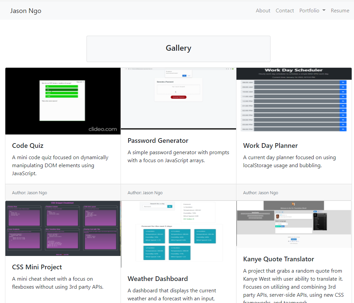Select the Kanye Quote Translator title
The height and width of the screenshot is (303, 354).
(279, 259)
